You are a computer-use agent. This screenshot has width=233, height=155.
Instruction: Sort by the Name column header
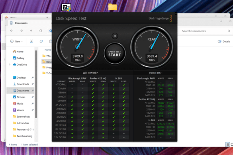pos(48,50)
